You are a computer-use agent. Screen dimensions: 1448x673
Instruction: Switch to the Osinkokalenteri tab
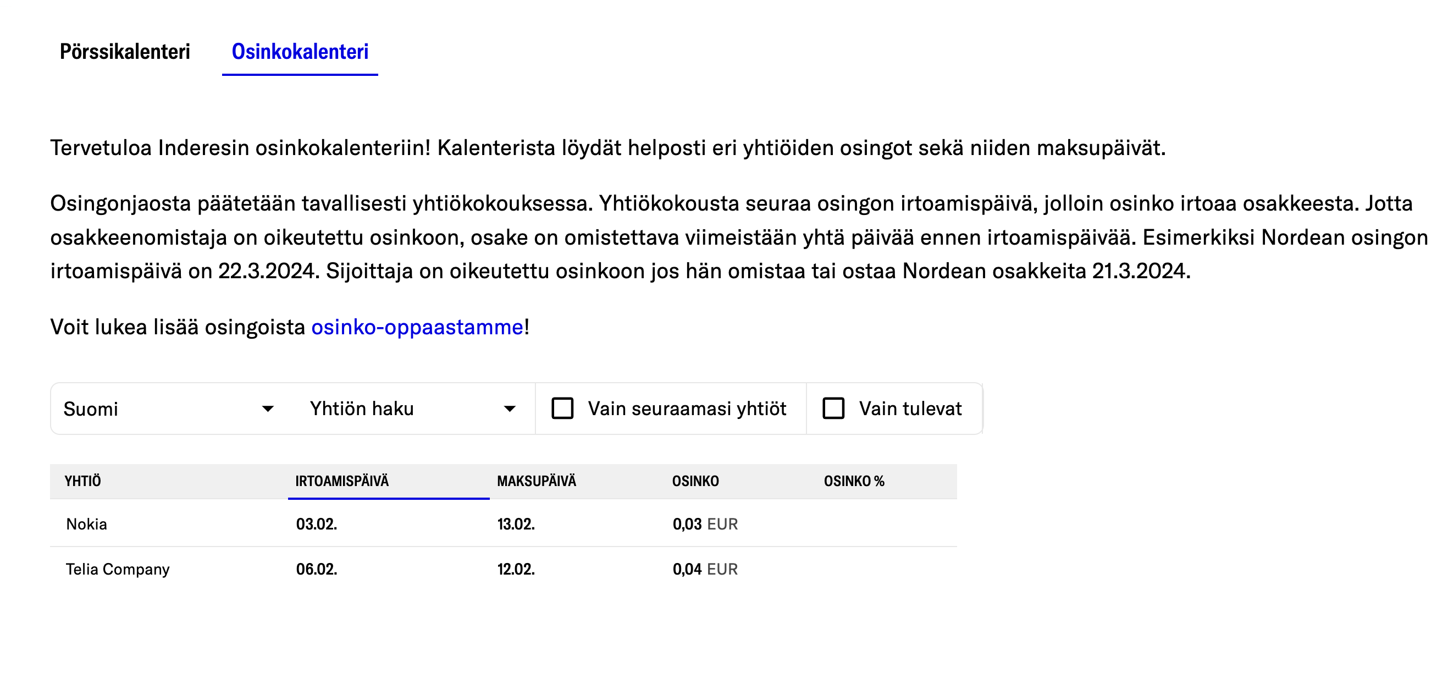tap(300, 52)
